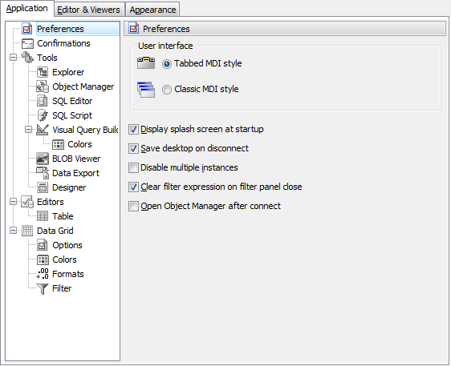This screenshot has width=451, height=366.
Task: Uncheck Display splash screen at startup
Action: (x=133, y=130)
